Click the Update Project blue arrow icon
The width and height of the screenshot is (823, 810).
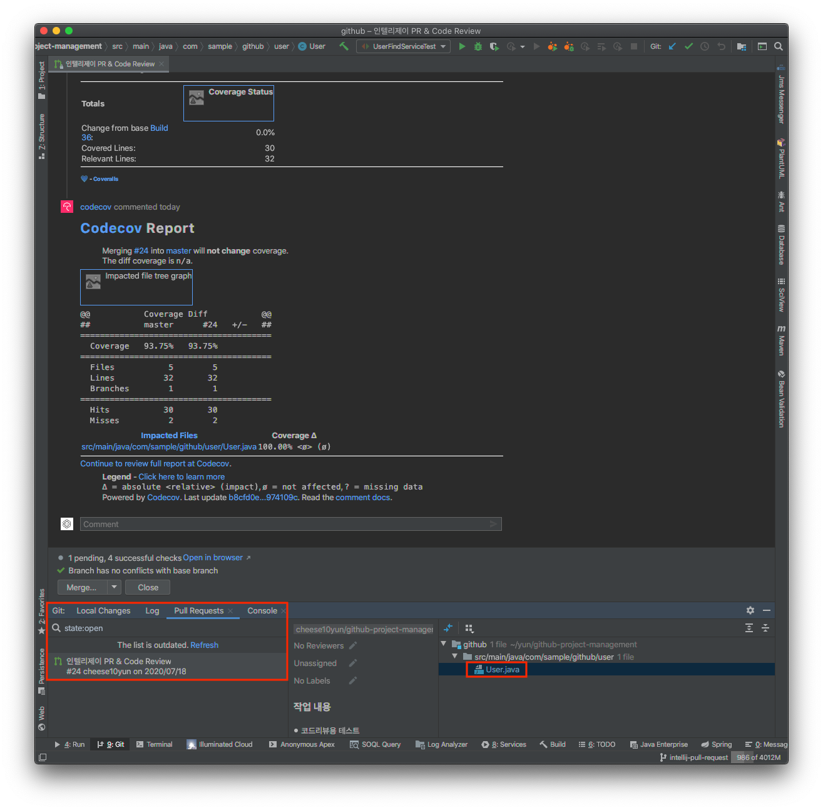click(x=672, y=46)
